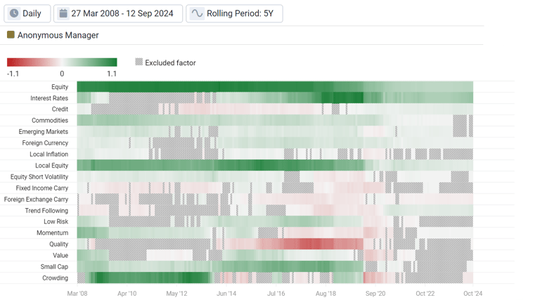
Task: Select the Interest Rates row label
Action: coord(49,98)
